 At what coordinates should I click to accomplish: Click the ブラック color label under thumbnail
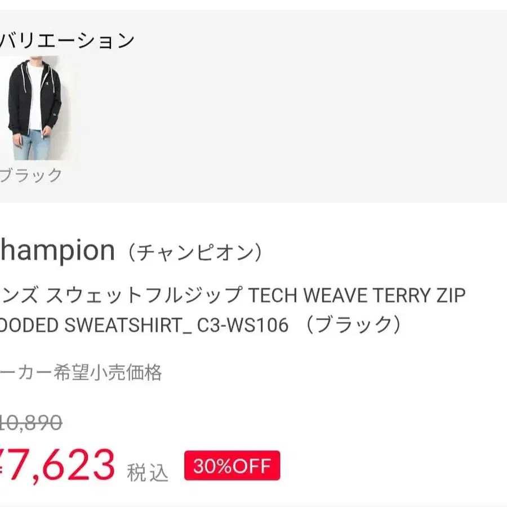pyautogui.click(x=30, y=175)
